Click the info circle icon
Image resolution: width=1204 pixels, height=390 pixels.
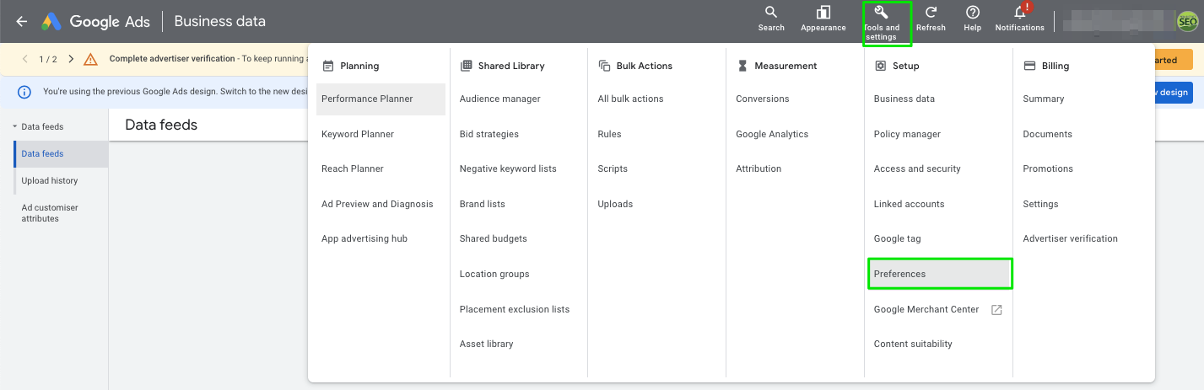[x=24, y=92]
